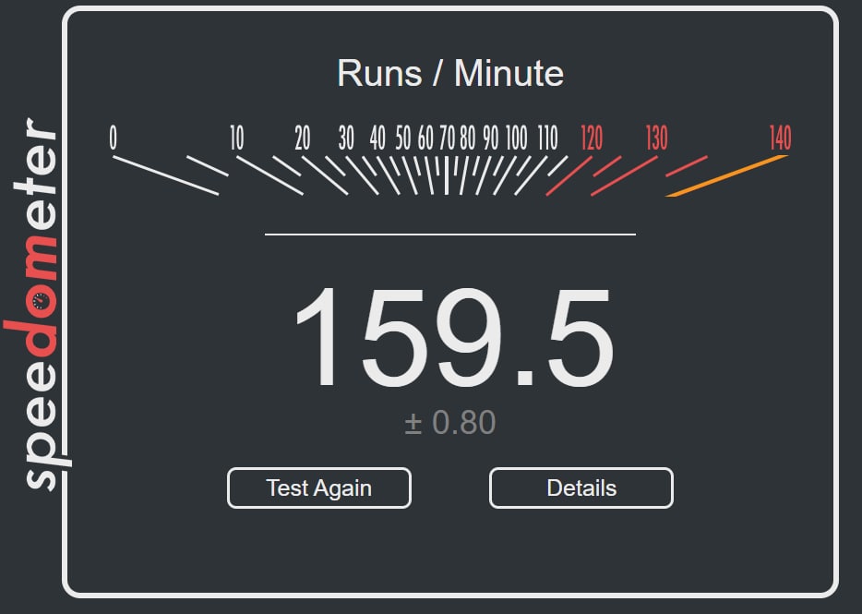
Task: Click the gauge label 30
Action: tap(346, 138)
